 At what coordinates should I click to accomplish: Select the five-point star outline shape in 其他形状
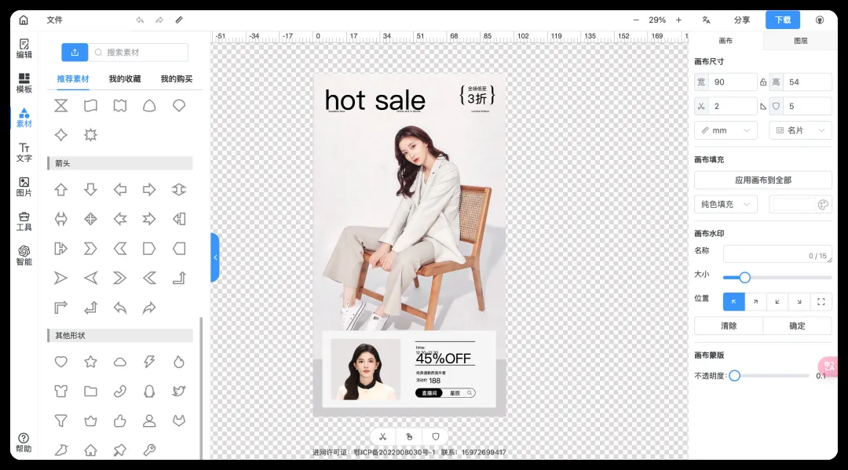click(x=90, y=362)
